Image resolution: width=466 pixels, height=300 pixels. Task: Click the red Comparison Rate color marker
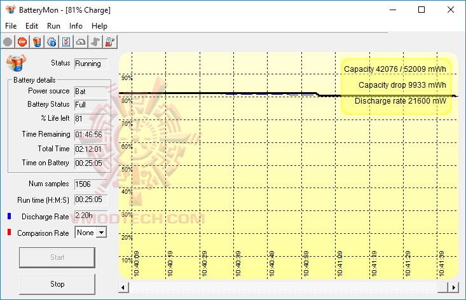coord(9,232)
